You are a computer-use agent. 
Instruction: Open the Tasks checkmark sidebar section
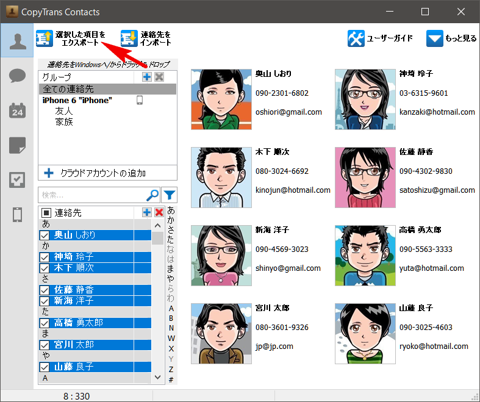[x=17, y=180]
